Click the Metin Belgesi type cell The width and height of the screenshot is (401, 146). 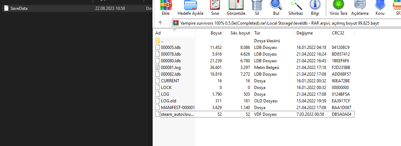click(267, 68)
